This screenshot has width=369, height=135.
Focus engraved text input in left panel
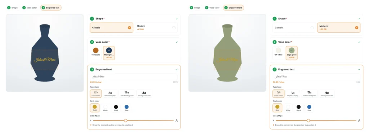pos(134,77)
